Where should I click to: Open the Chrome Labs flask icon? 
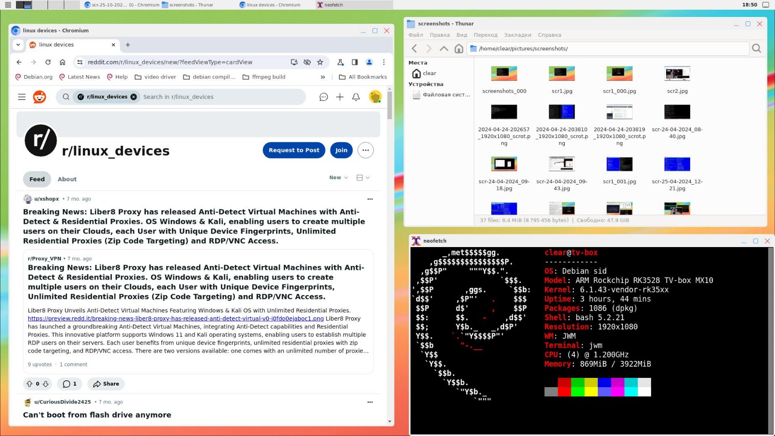[341, 62]
